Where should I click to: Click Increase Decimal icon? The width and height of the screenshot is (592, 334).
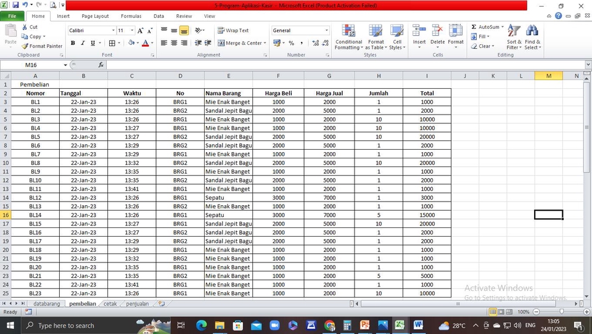point(316,43)
